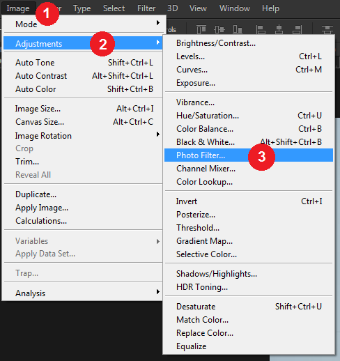Click the Align right edges icon
Image resolution: width=340 pixels, height=361 pixels.
297,30
